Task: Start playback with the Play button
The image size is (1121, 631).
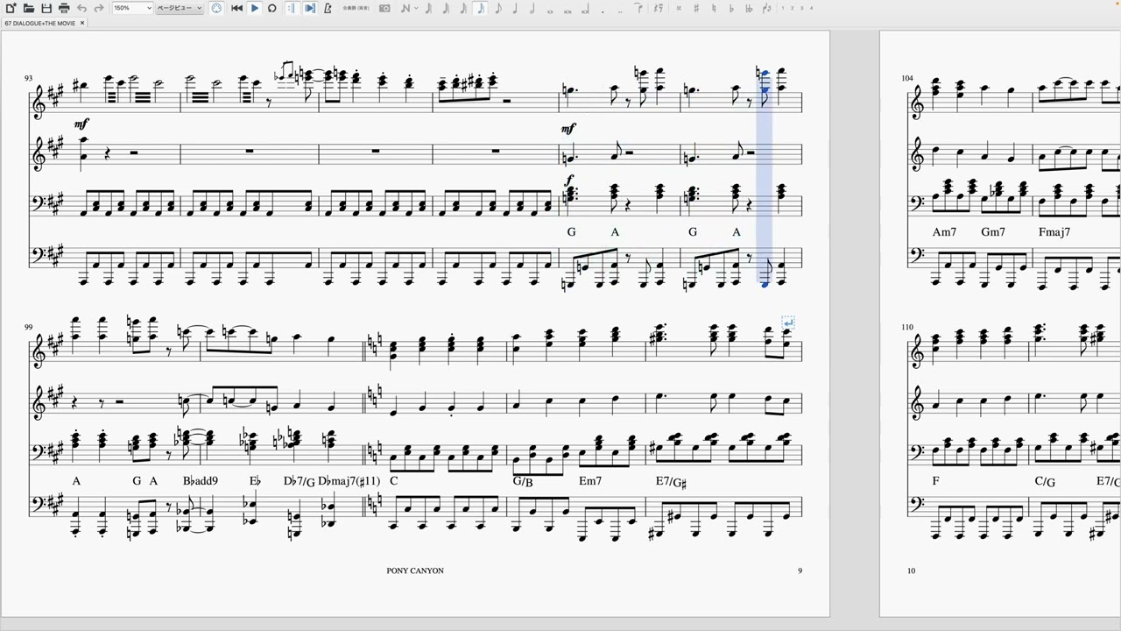Action: pos(255,8)
